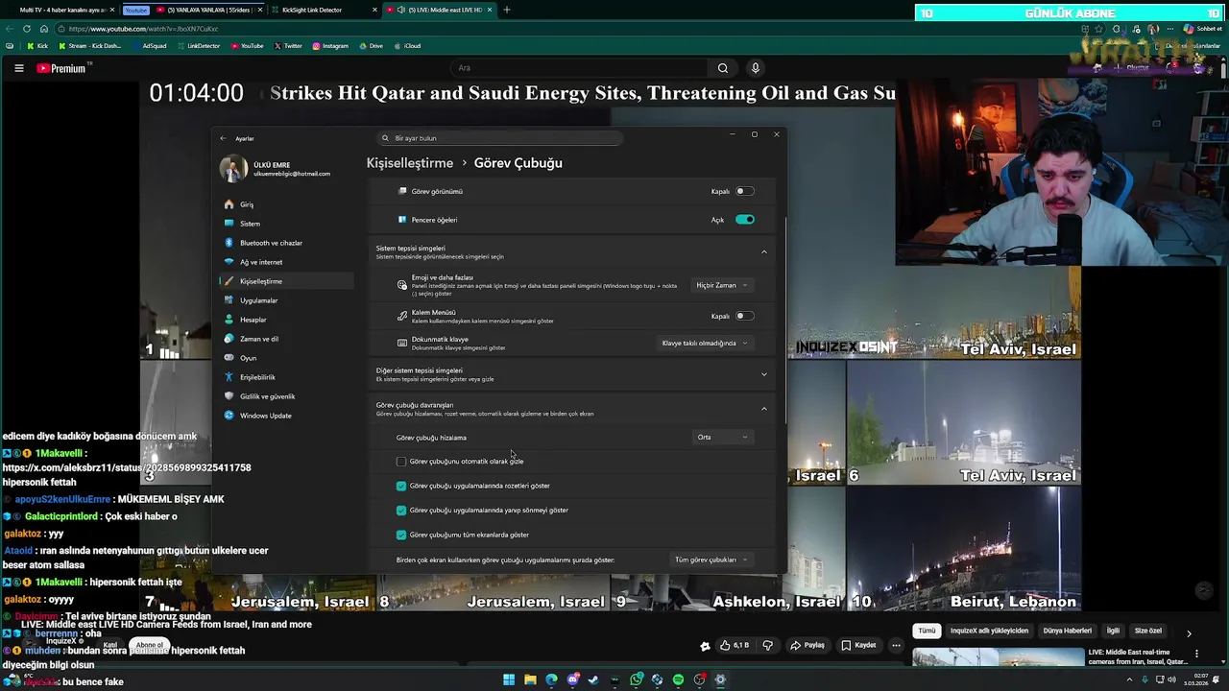Open Windows Start menu
1229x691 pixels.
(509, 679)
